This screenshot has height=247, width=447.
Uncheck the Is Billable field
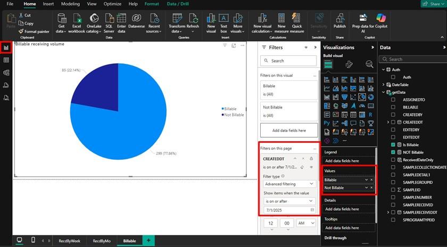pos(393,145)
